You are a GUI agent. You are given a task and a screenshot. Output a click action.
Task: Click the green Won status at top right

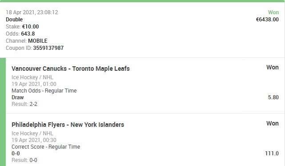(273, 12)
